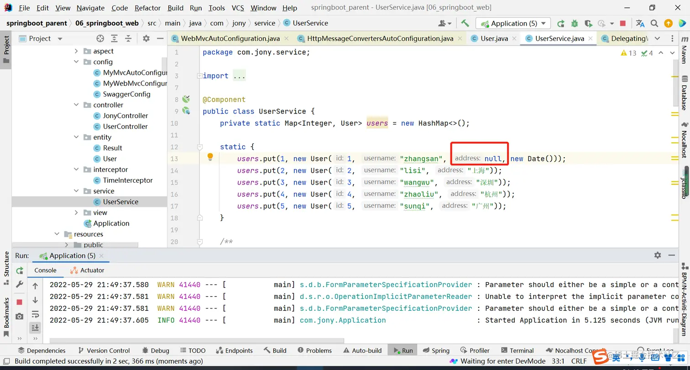
Task: Open the Refactor menu
Action: click(x=147, y=8)
